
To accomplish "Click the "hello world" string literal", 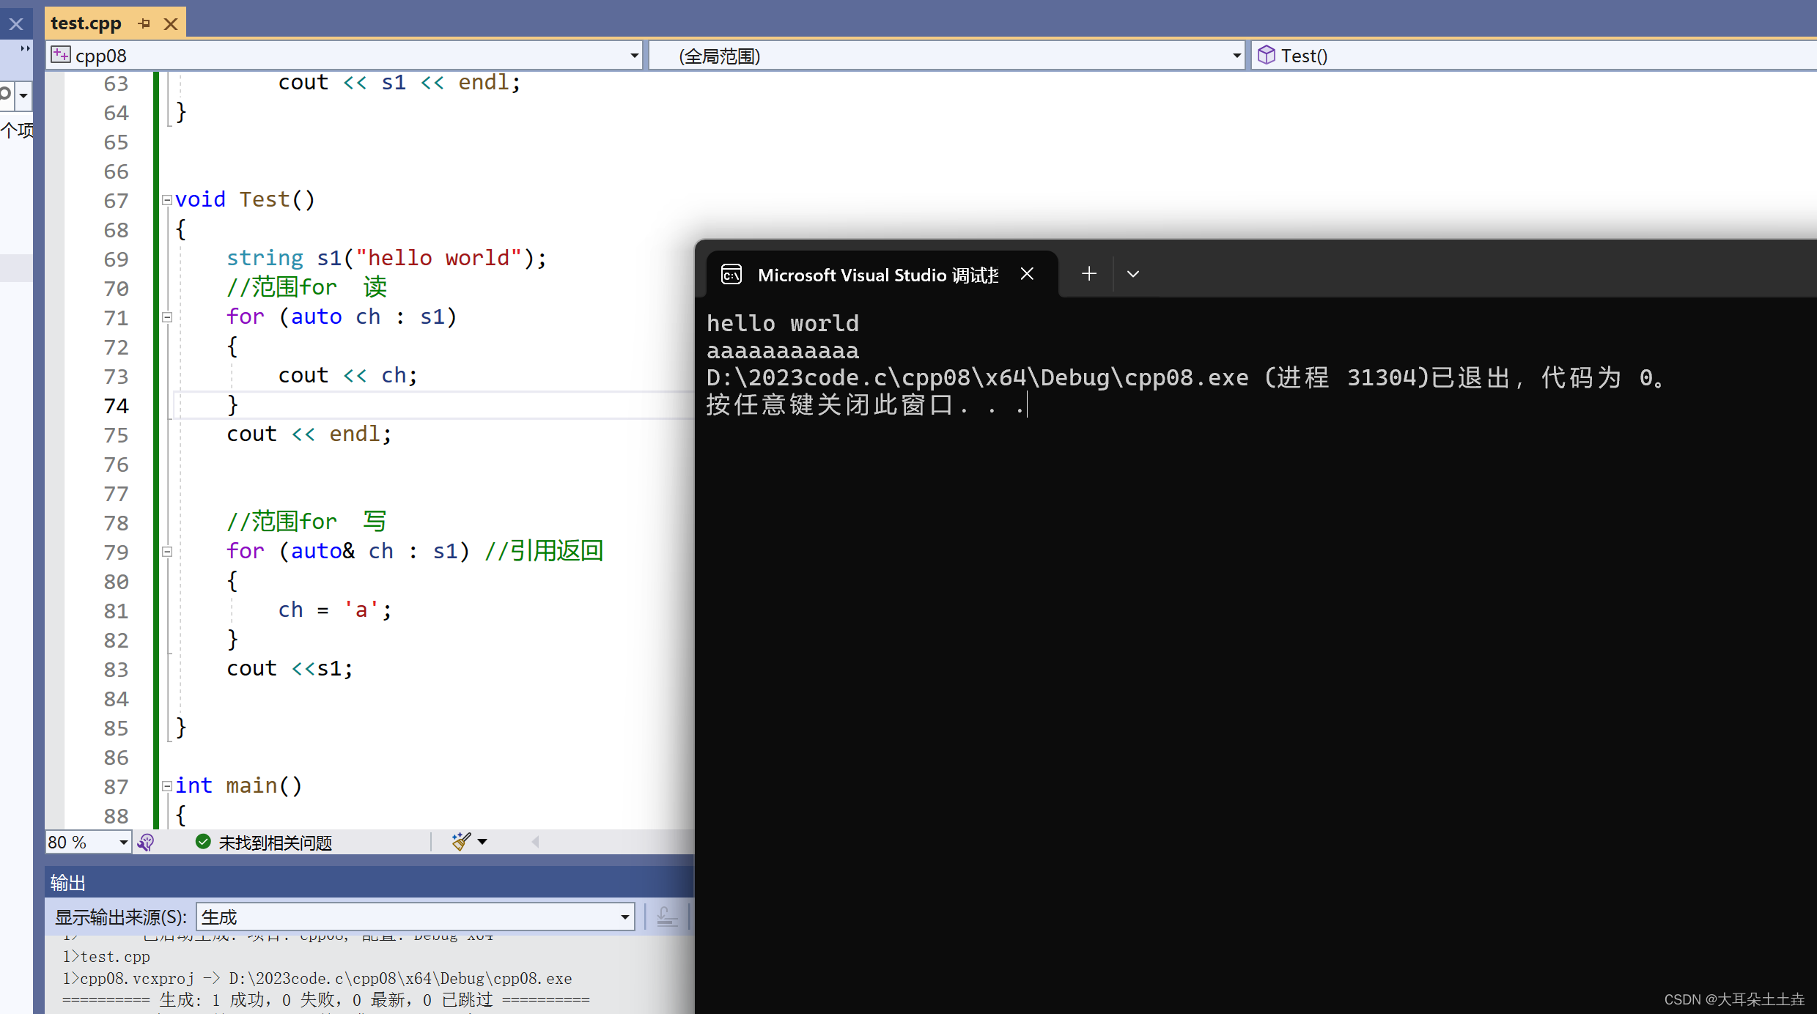I will [x=438, y=258].
